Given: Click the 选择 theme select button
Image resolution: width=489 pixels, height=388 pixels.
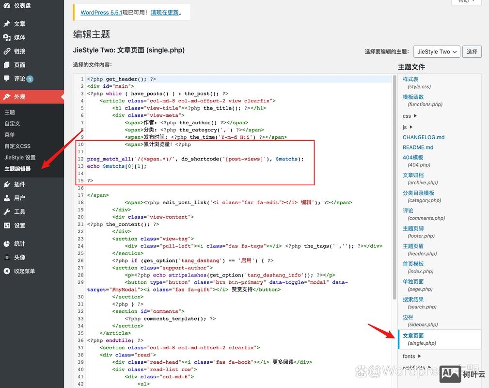Looking at the screenshot, I should click(x=472, y=51).
